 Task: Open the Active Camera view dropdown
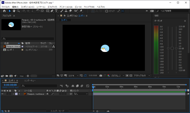click(142, 76)
